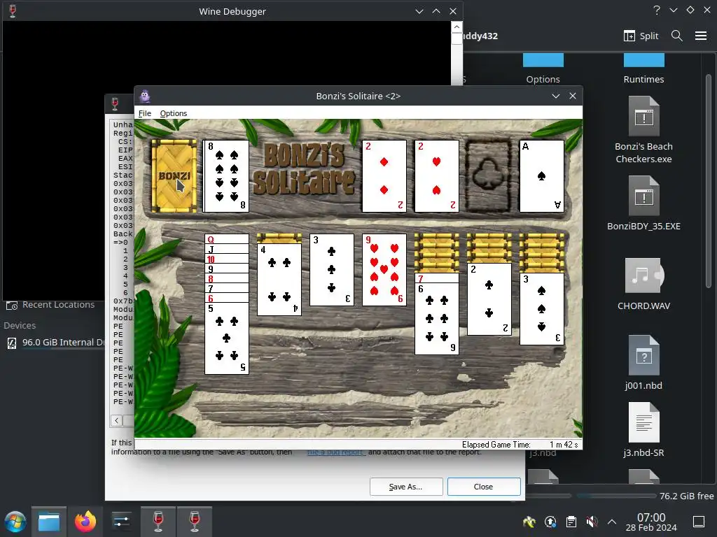Select the red 7 above the 6 of clubs

437,278
